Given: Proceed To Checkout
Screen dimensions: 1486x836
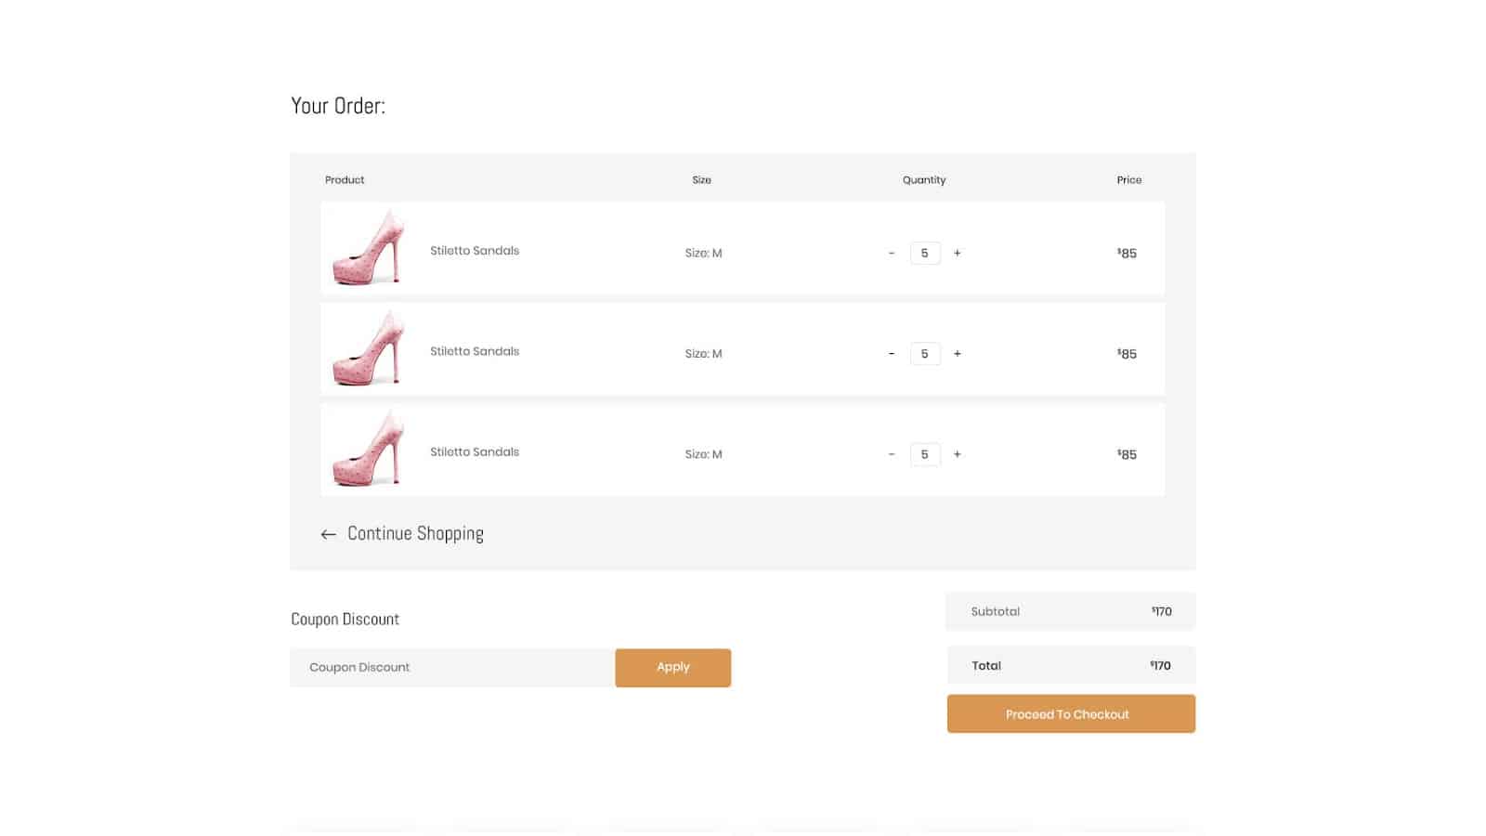Looking at the screenshot, I should point(1071,714).
